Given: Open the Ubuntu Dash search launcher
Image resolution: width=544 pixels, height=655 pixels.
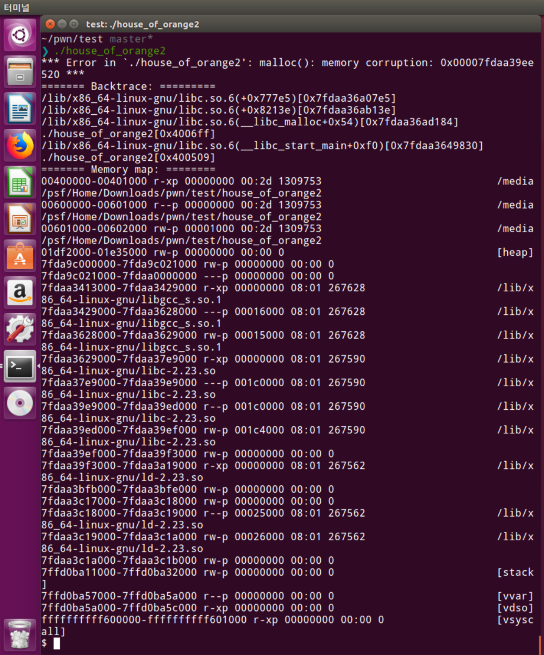Looking at the screenshot, I should pos(20,35).
